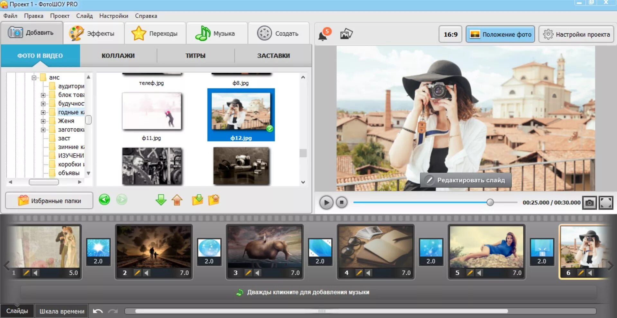Go forward with greyed right arrow
This screenshot has width=617, height=318.
pyautogui.click(x=122, y=200)
